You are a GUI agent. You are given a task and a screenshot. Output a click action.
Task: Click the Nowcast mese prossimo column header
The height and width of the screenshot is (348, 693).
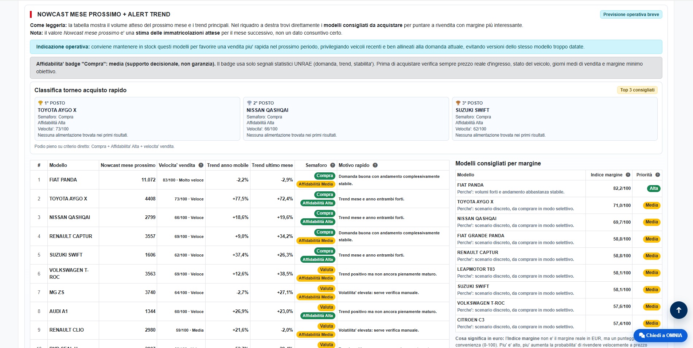pos(128,165)
